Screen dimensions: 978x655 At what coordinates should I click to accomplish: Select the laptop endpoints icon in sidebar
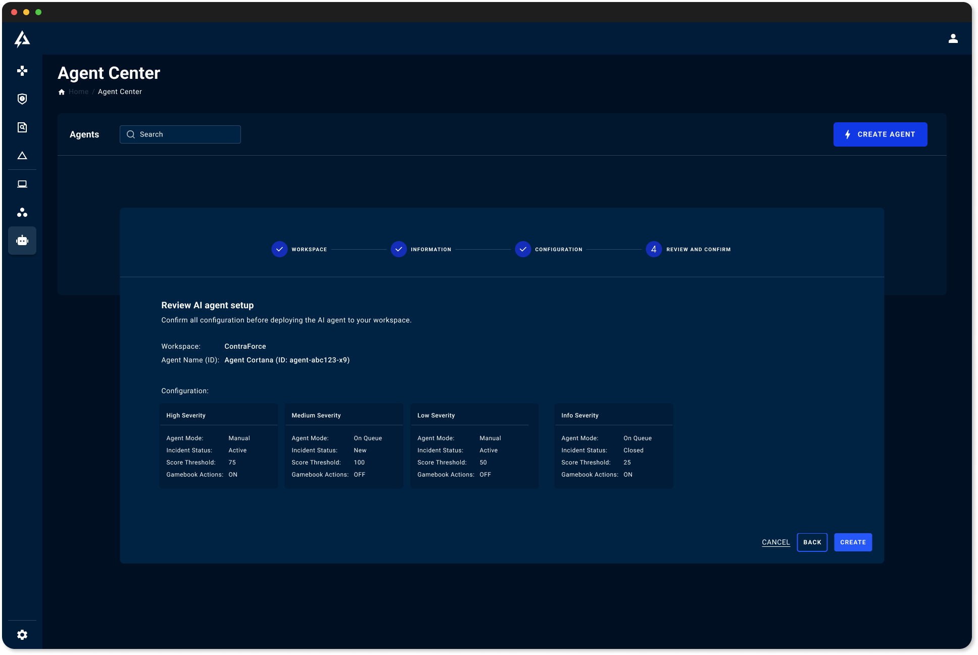(22, 184)
